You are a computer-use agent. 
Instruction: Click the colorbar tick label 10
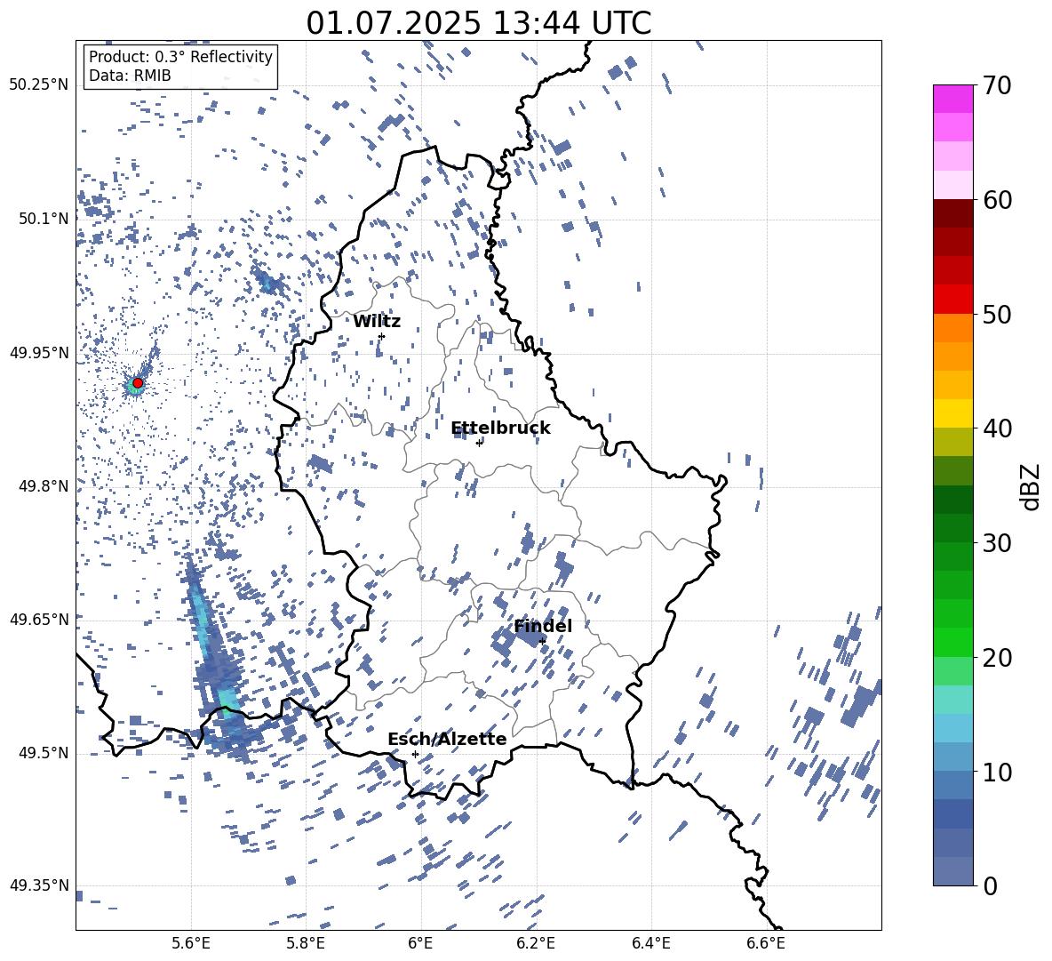tap(997, 772)
